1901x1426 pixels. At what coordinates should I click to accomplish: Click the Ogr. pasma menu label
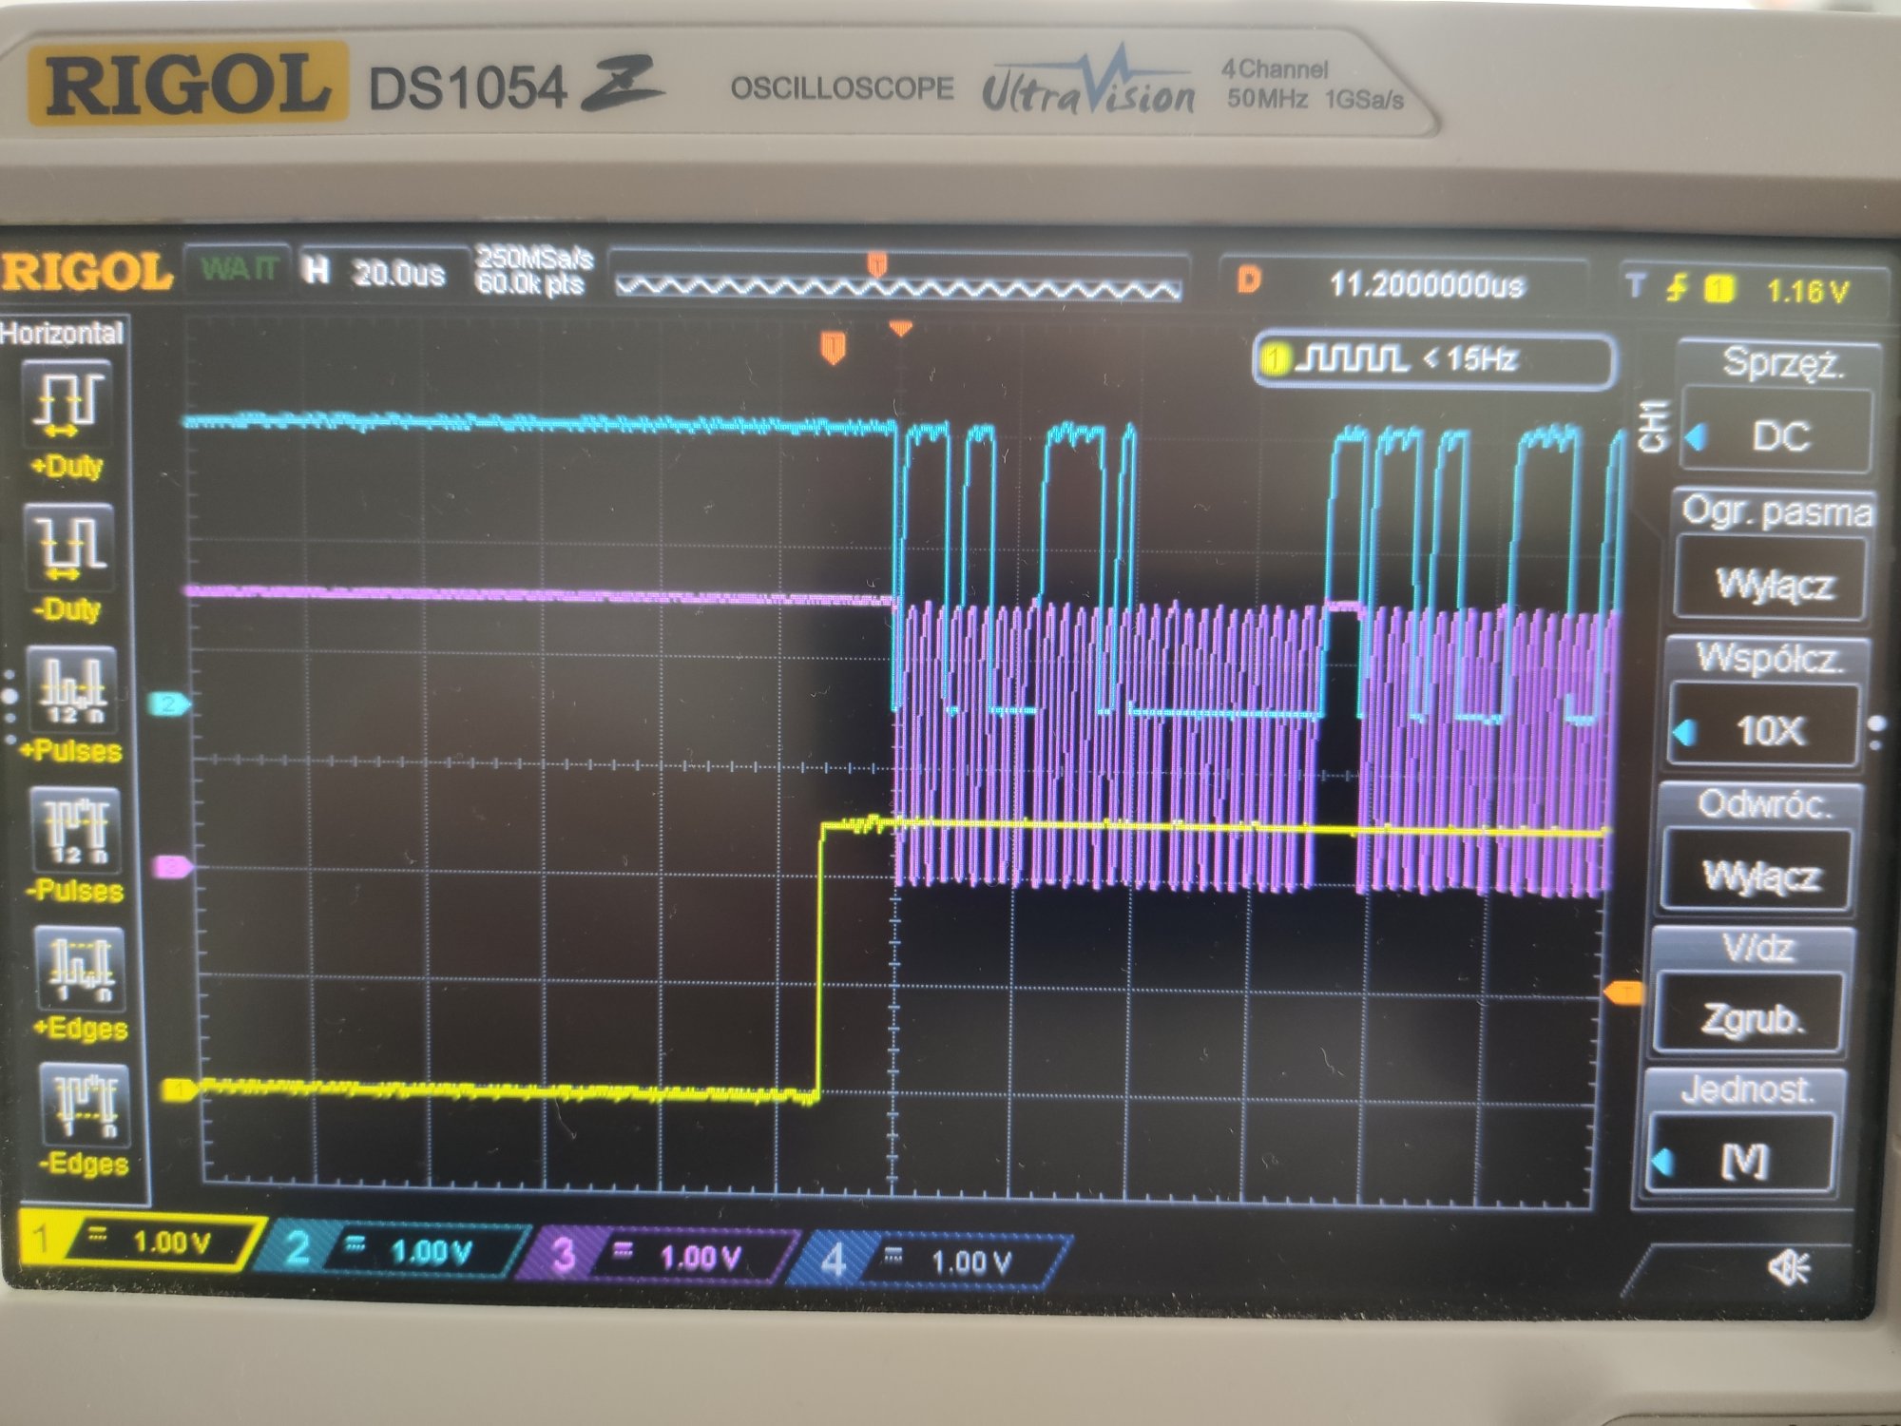(1776, 512)
